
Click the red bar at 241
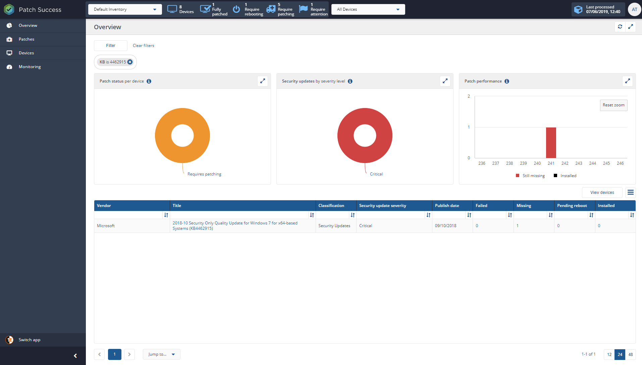coord(551,143)
